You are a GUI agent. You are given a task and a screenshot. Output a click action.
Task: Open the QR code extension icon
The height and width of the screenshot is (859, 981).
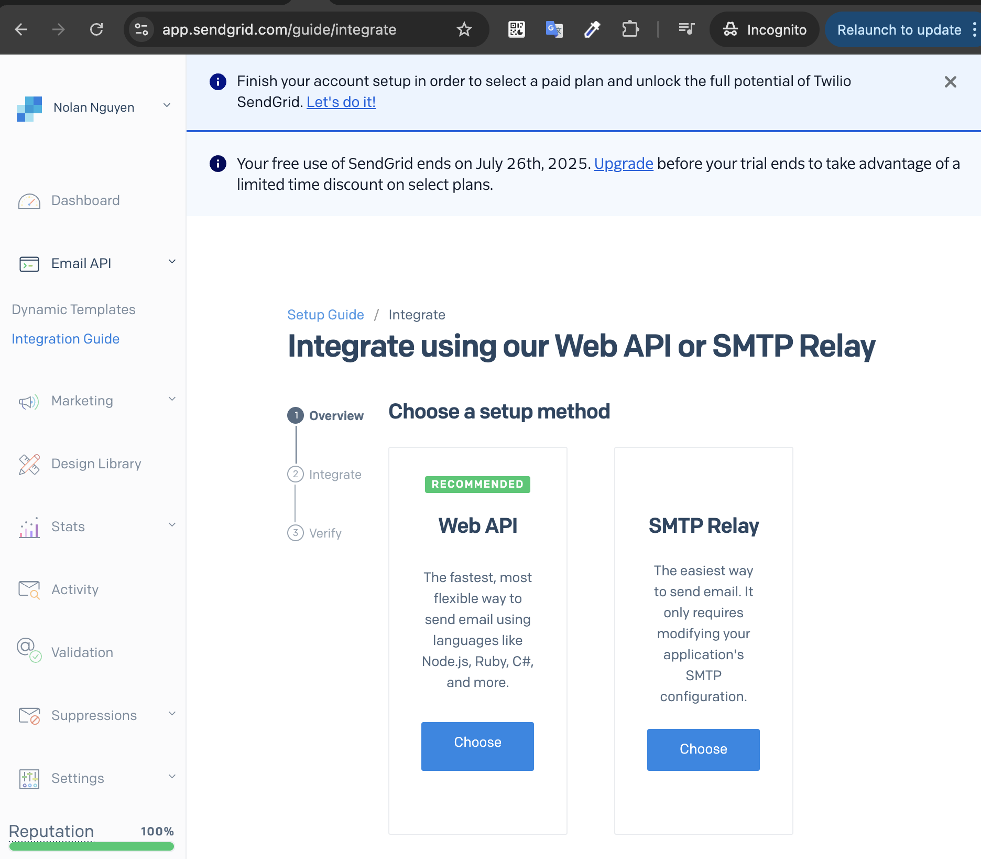point(516,29)
